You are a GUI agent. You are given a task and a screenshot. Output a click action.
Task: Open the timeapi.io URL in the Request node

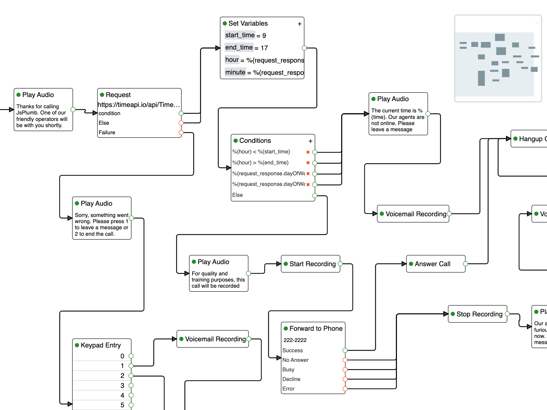coord(139,105)
